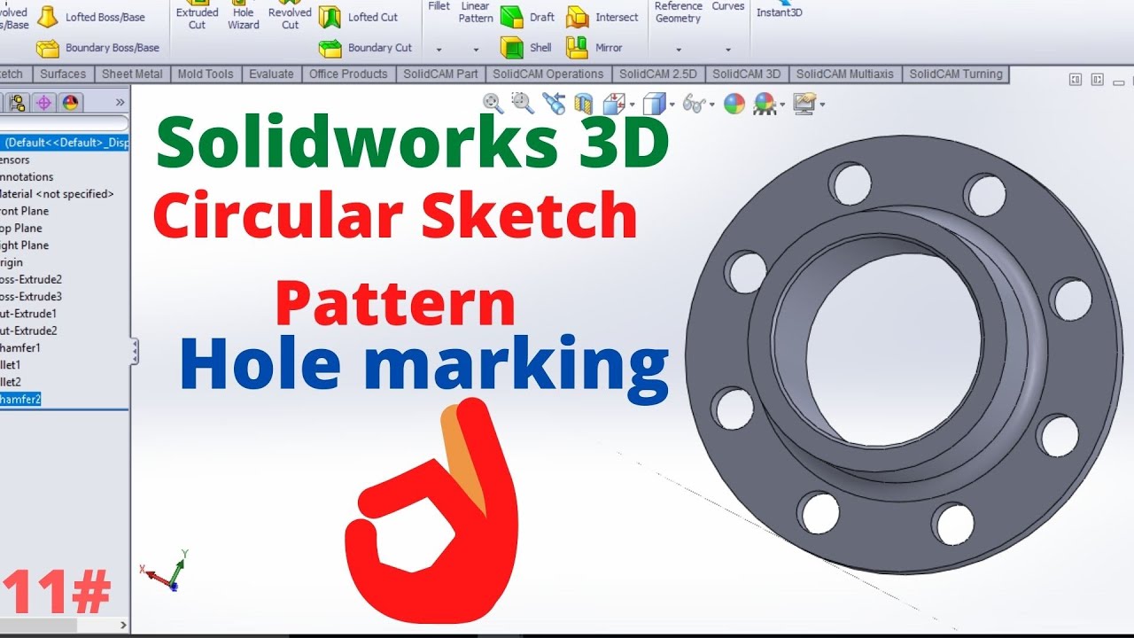Open the DisplayManager tab icon
Viewport: 1134px width, 638px height.
tap(71, 102)
